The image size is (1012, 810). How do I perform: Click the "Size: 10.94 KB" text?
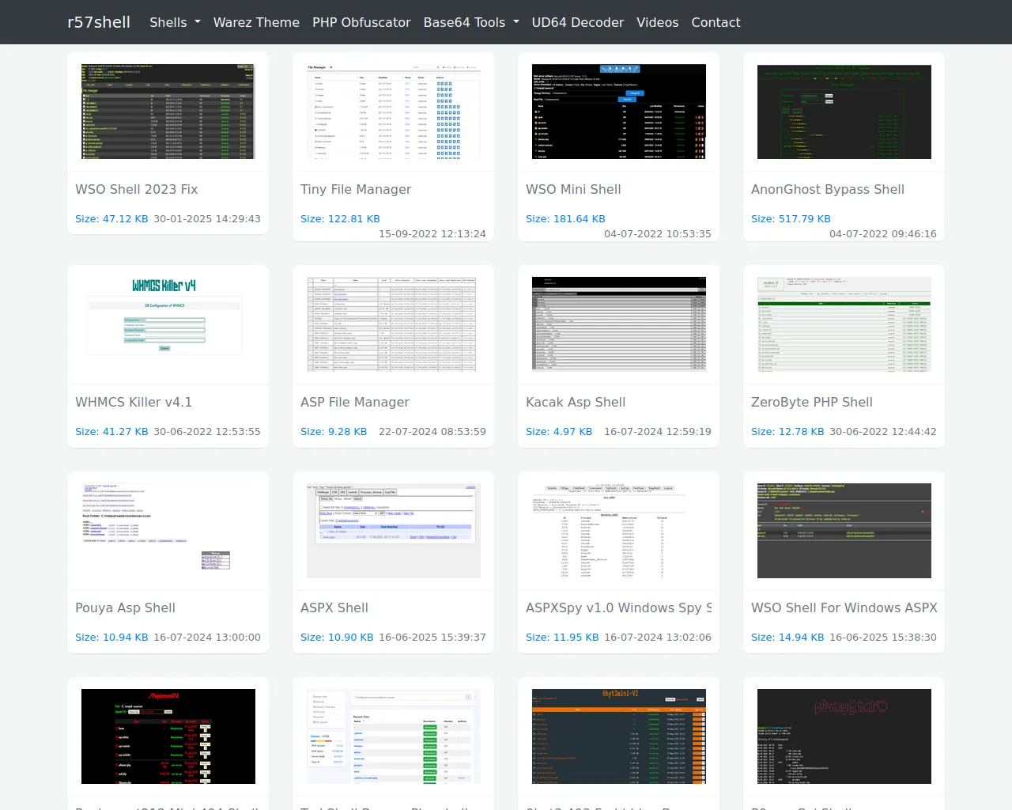pyautogui.click(x=111, y=638)
